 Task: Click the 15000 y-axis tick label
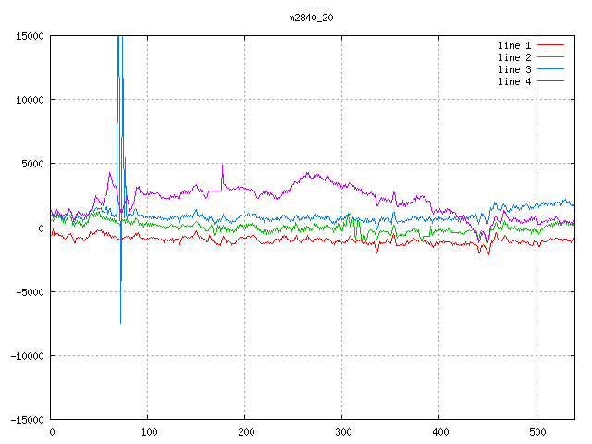click(x=28, y=36)
